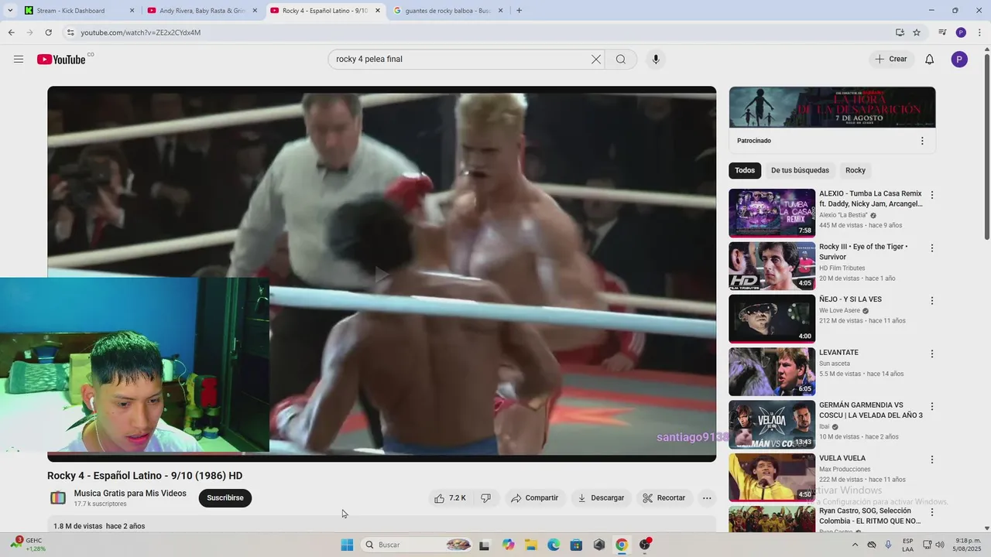Open the account avatar menu on YouTube
The height and width of the screenshot is (557, 991).
click(959, 60)
